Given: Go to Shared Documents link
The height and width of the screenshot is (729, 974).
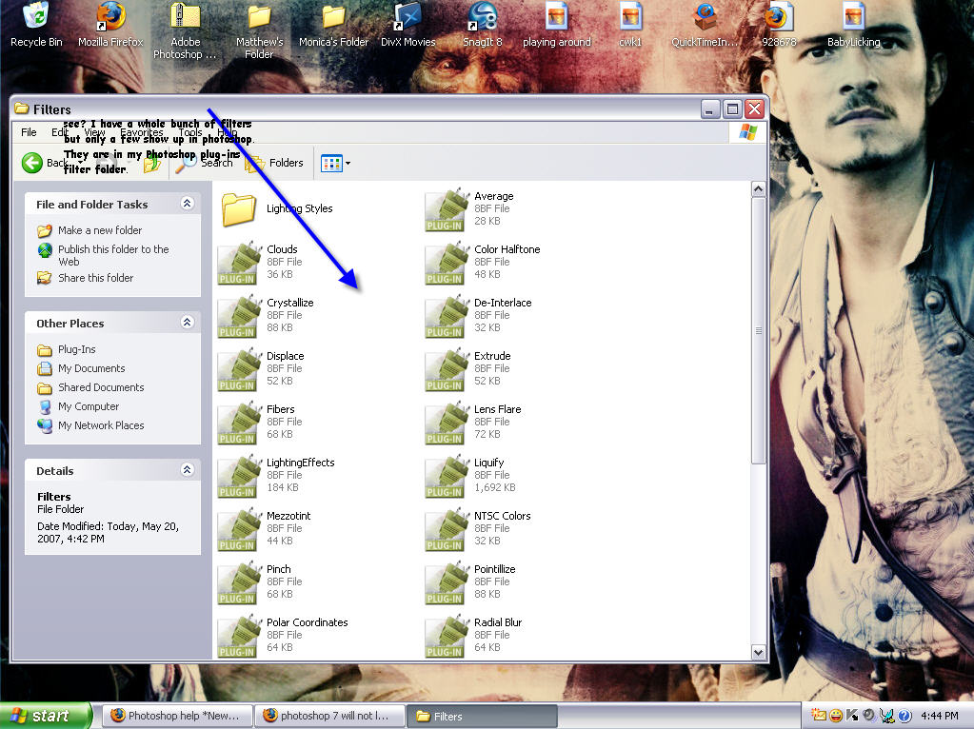Looking at the screenshot, I should coord(90,387).
